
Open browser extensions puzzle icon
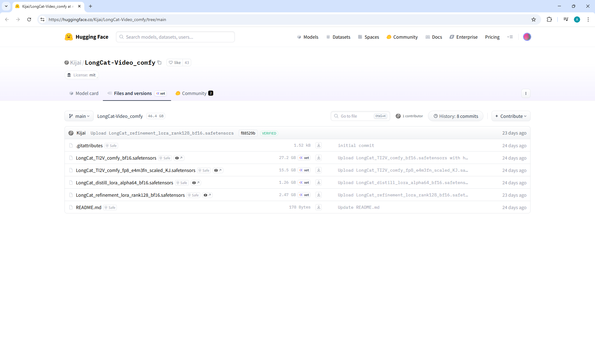[549, 19]
